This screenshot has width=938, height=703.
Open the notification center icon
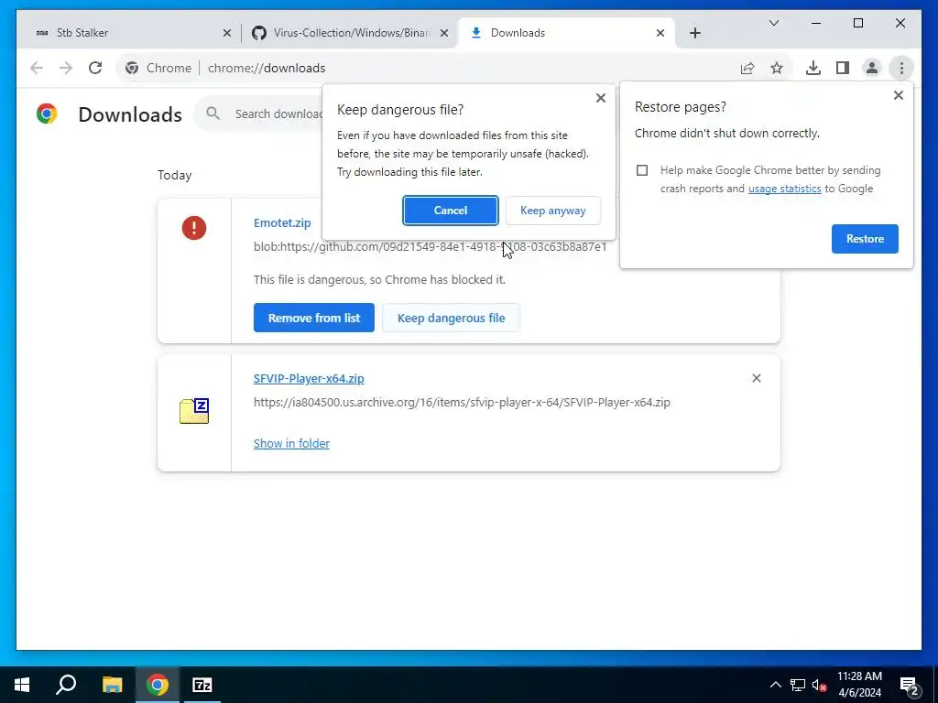[x=910, y=686]
